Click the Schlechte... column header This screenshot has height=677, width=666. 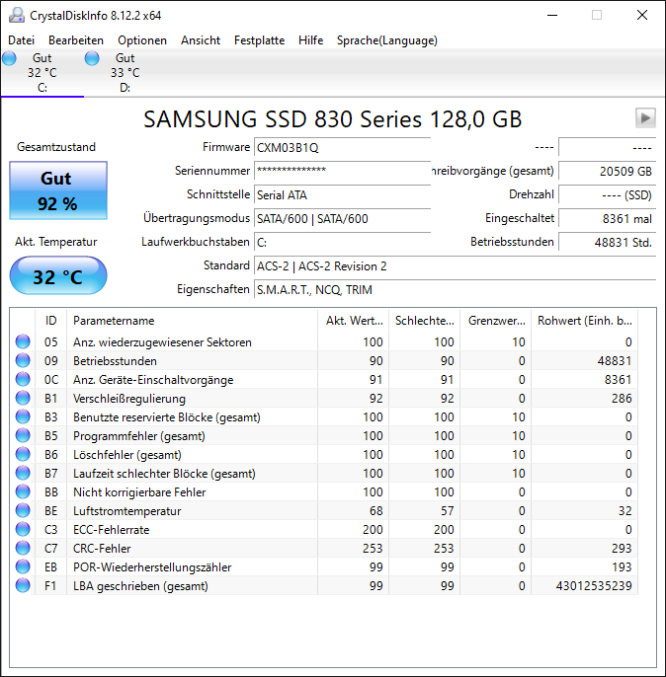tap(425, 321)
